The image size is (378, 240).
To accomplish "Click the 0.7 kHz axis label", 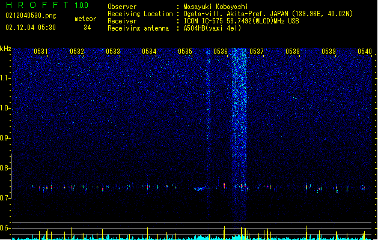I will (x=5, y=198).
